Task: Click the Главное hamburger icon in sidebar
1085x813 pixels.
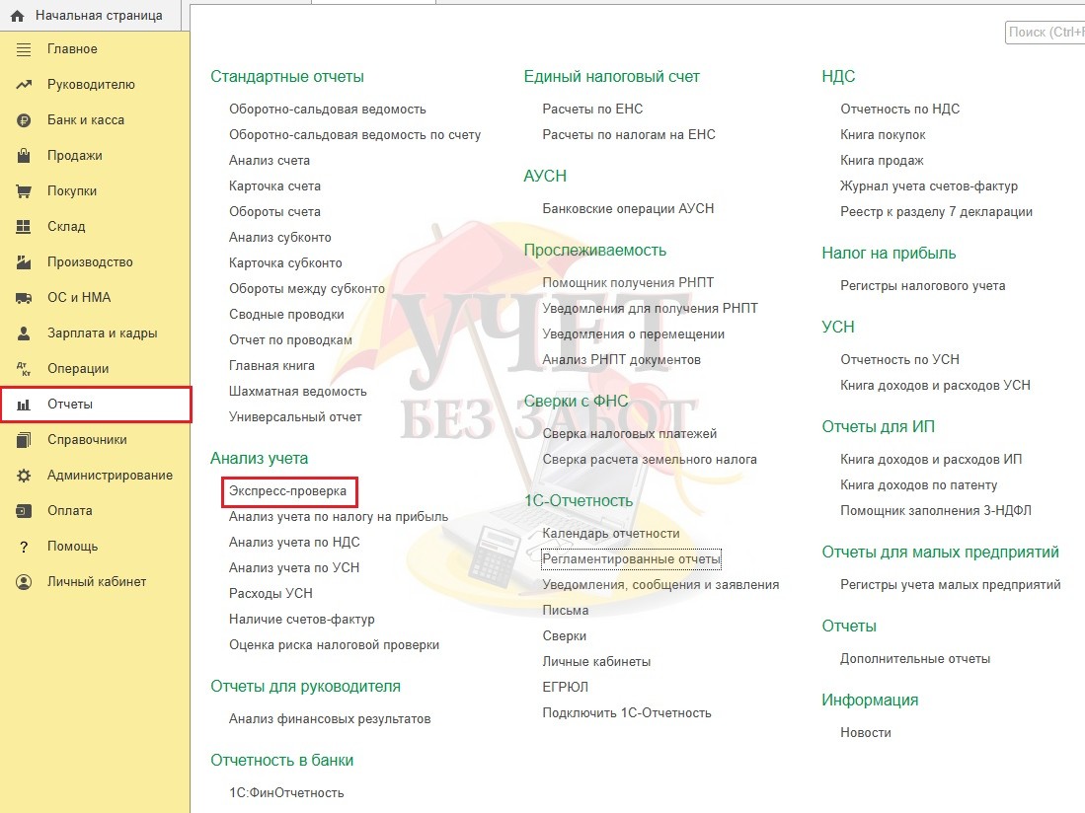Action: click(24, 49)
